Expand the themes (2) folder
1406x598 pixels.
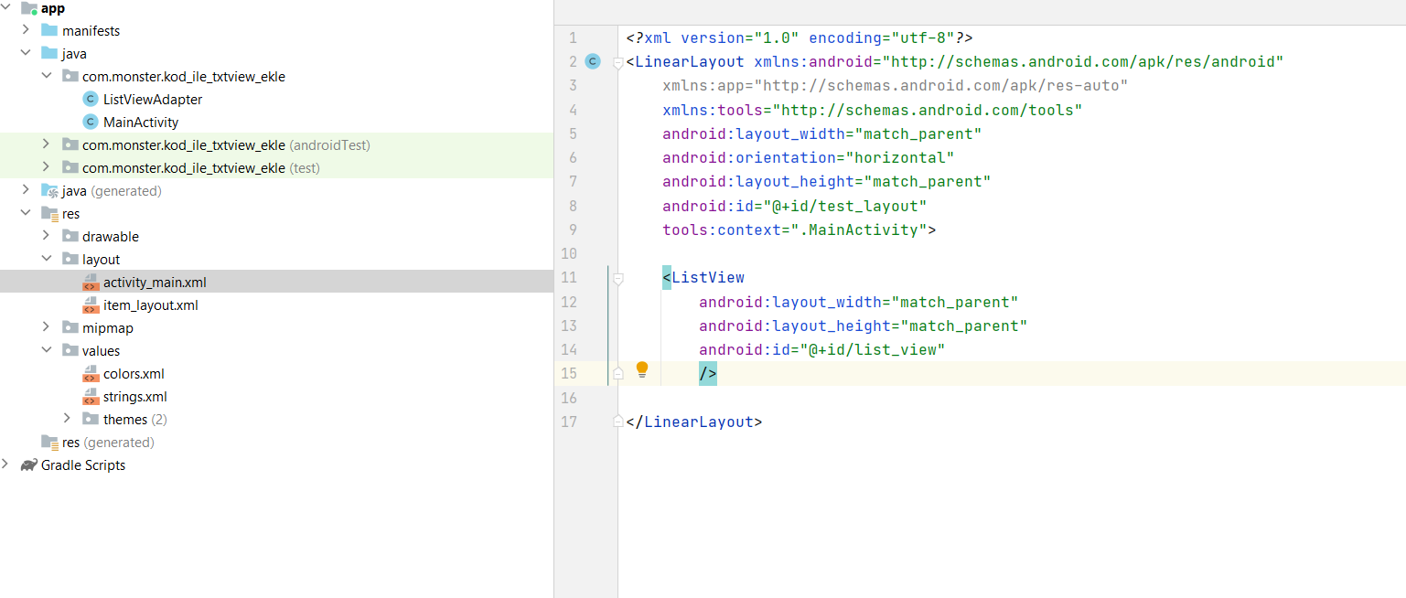tap(67, 419)
